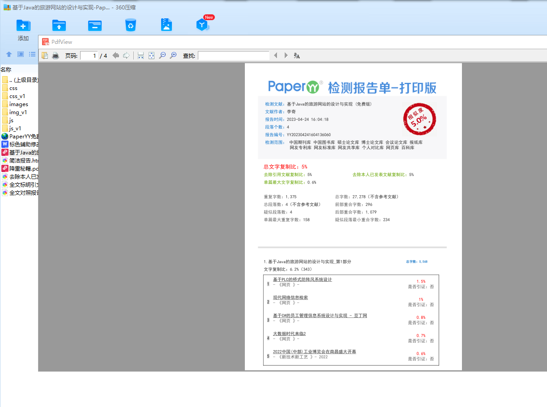Click the fit-width icon in PdfView toolbar
Image resolution: width=547 pixels, height=407 pixels.
click(141, 56)
